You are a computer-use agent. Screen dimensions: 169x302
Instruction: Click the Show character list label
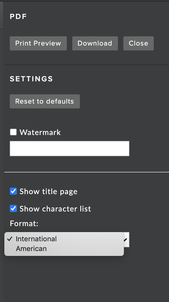click(55, 209)
